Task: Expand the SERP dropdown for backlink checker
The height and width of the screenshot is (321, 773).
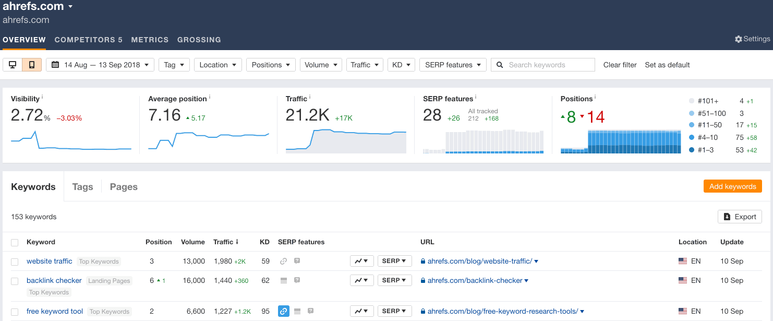Action: pyautogui.click(x=394, y=280)
